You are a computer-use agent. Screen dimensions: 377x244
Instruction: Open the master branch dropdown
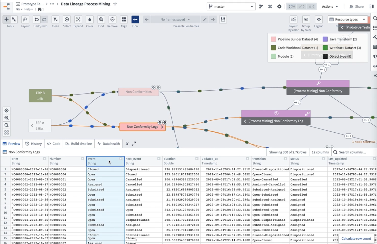[x=231, y=6]
